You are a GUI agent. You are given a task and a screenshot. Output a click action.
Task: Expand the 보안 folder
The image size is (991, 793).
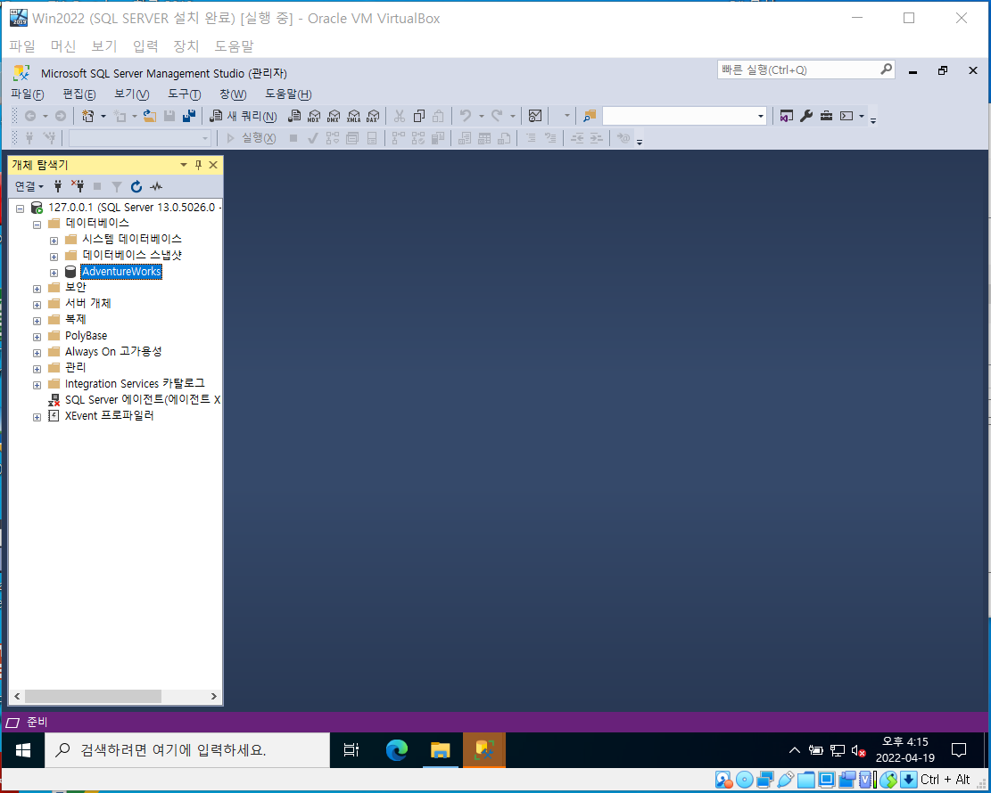point(37,289)
